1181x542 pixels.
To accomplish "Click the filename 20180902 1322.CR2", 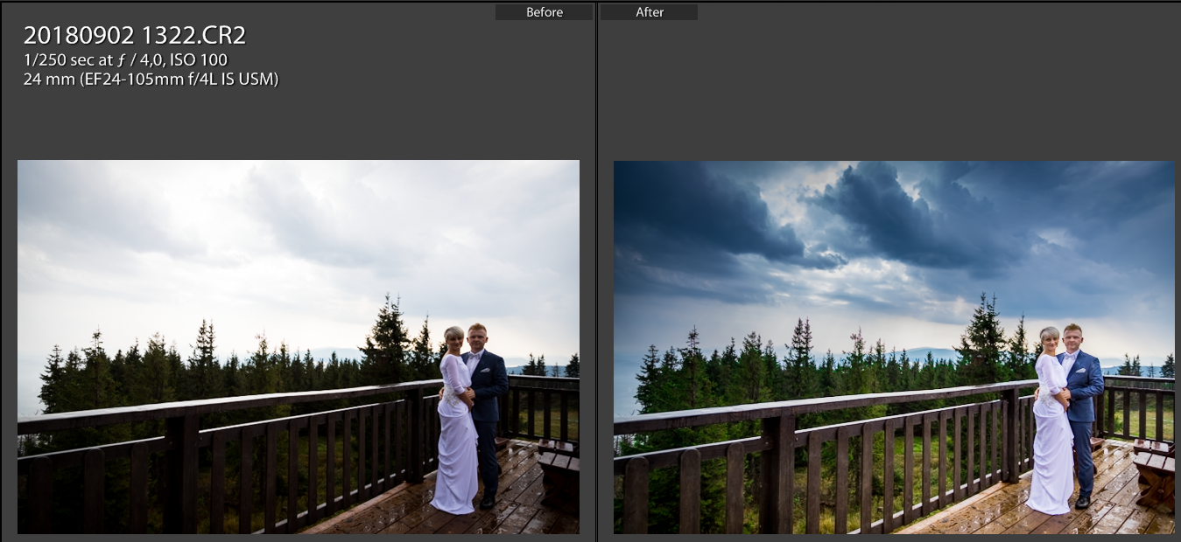I will click(x=135, y=36).
